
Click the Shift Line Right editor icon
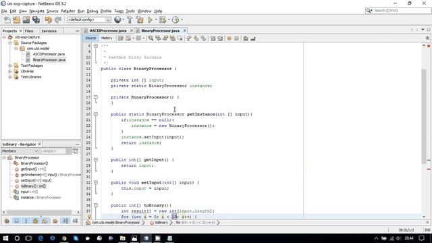pos(220,38)
